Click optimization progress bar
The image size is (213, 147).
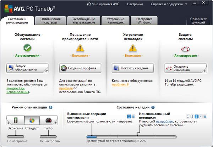pos(131,137)
